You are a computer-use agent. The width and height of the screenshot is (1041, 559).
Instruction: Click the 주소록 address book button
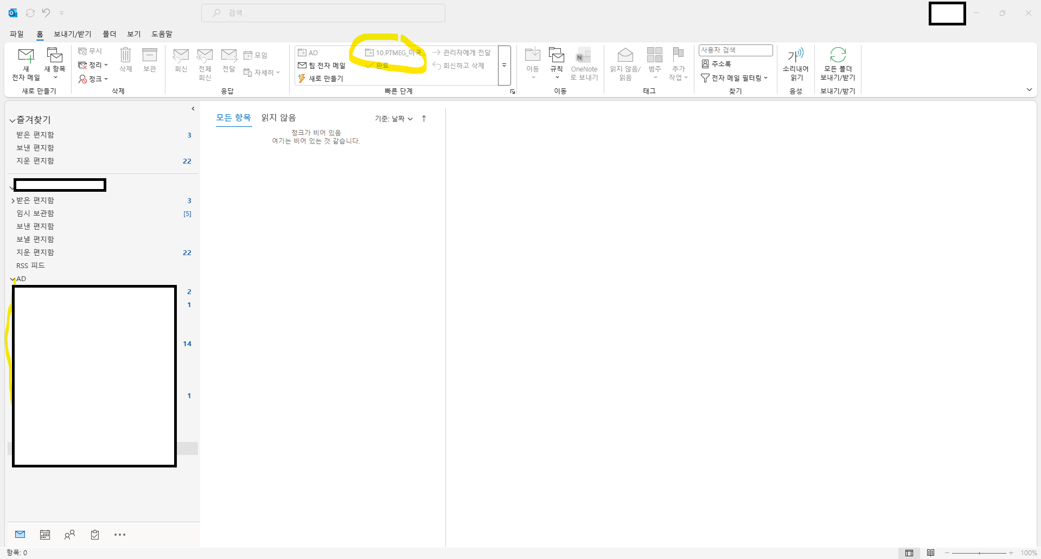717,64
